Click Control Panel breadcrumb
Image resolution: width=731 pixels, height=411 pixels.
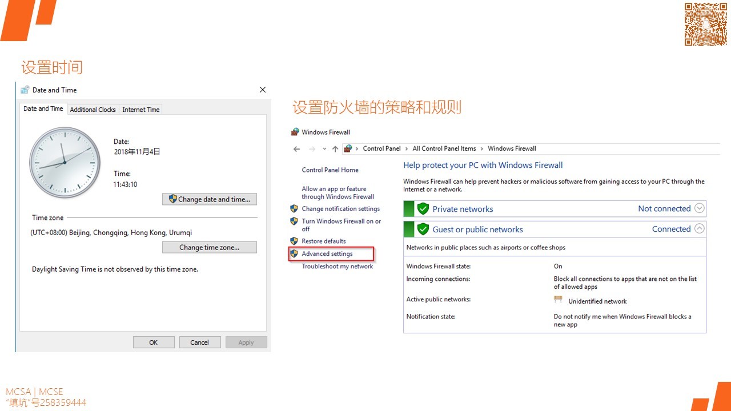point(382,148)
